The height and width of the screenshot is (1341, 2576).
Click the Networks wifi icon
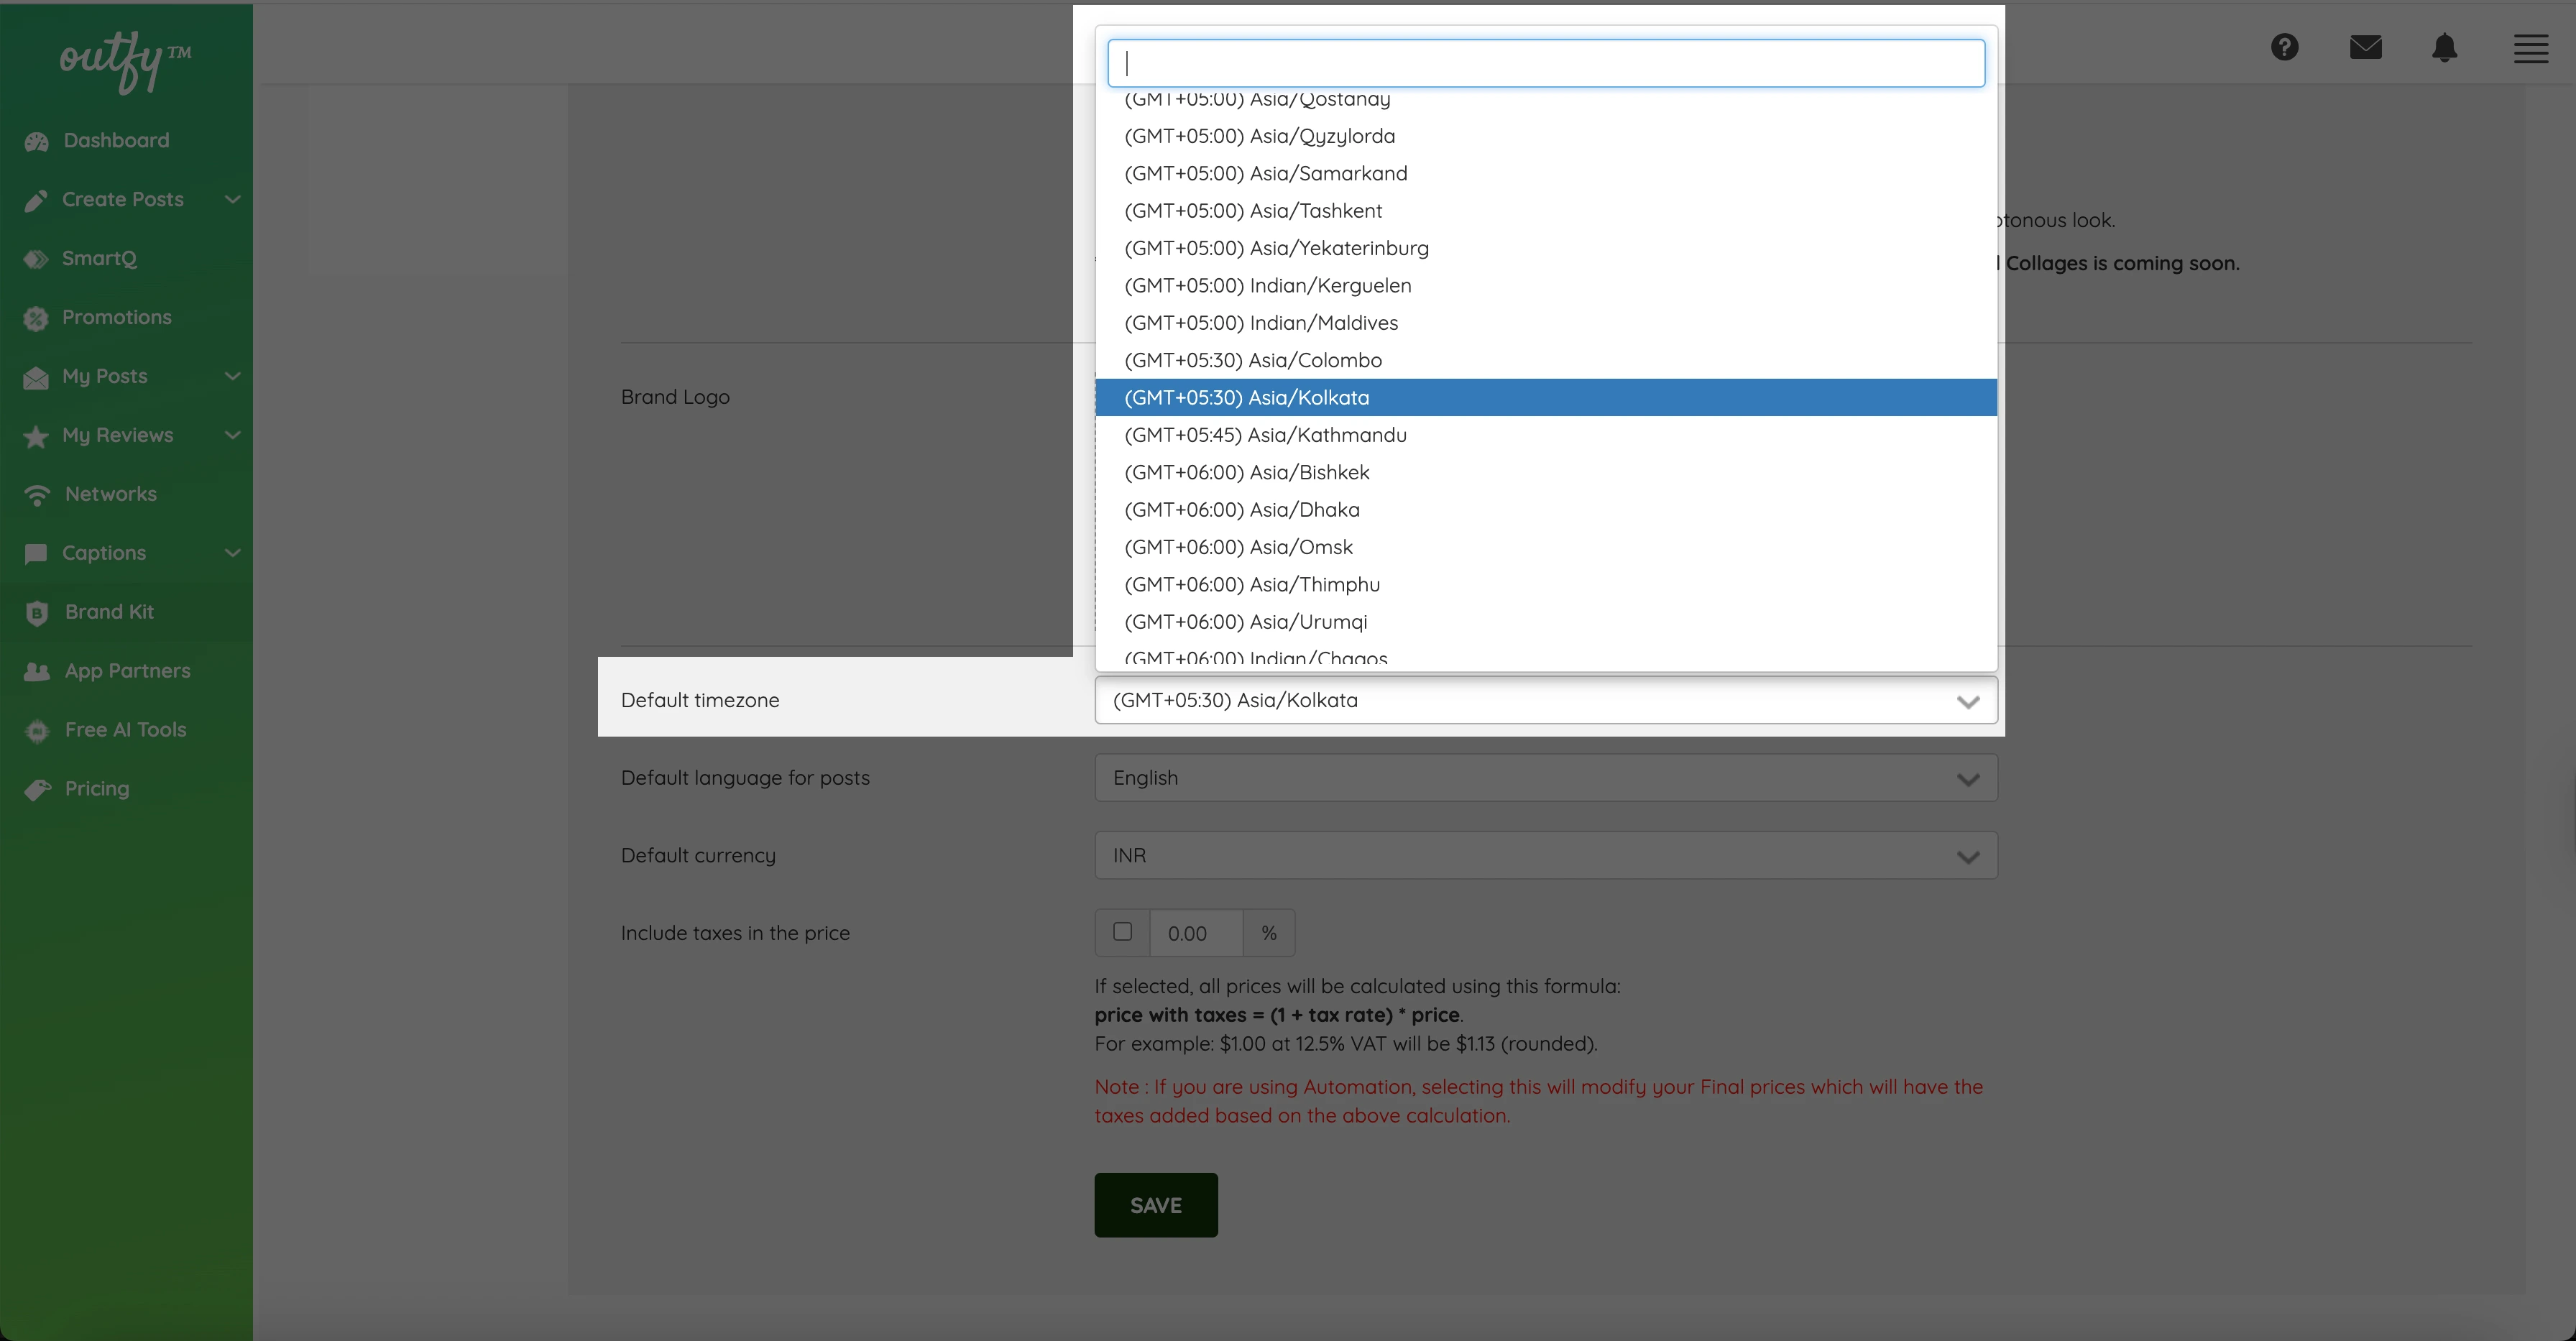[37, 495]
